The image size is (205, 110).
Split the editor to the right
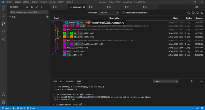coord(196,7)
